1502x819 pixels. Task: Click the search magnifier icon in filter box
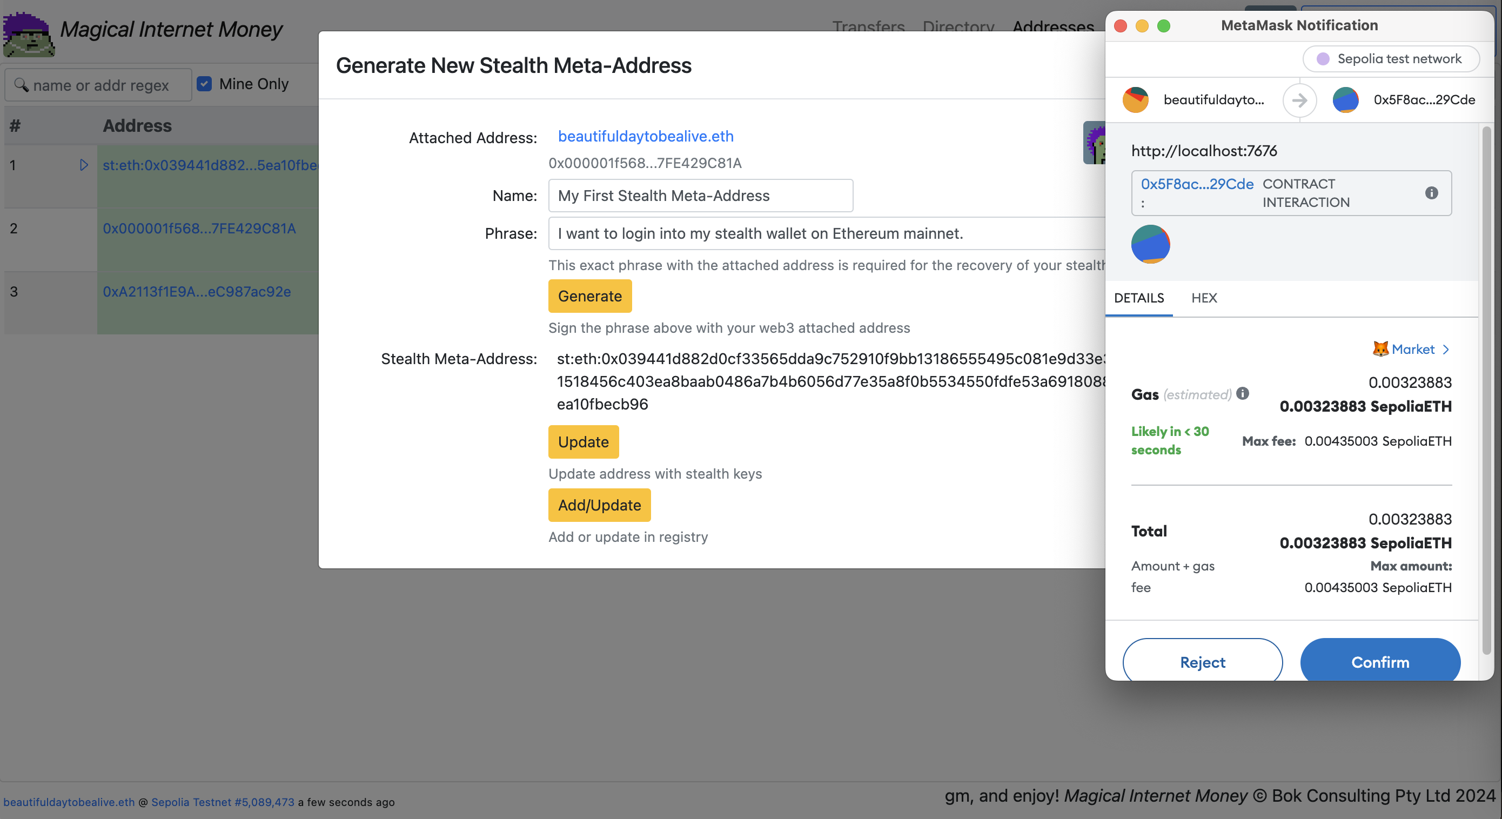[21, 84]
